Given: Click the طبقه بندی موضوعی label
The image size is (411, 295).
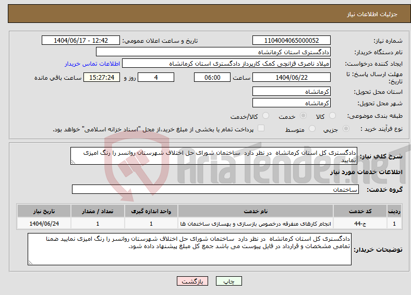Looking at the screenshot, I should click(x=375, y=116).
